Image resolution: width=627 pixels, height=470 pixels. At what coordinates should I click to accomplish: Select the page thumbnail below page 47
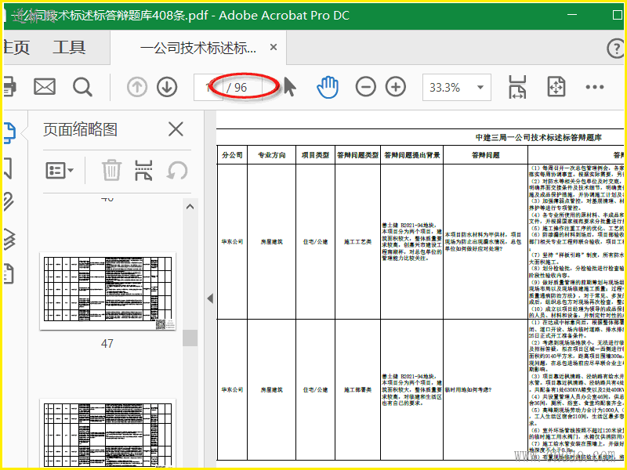point(107,433)
